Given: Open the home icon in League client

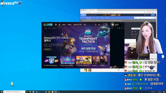Looking at the screenshot, I should tap(59, 25).
